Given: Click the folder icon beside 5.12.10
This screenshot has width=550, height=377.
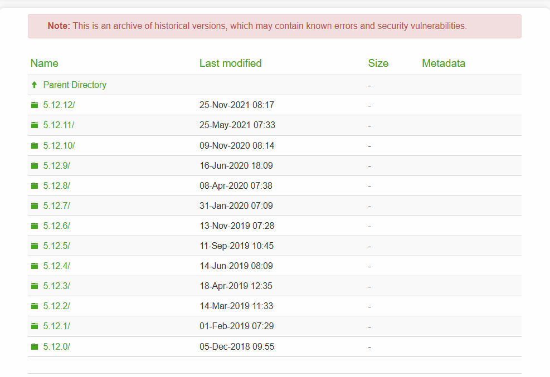Looking at the screenshot, I should (x=35, y=146).
